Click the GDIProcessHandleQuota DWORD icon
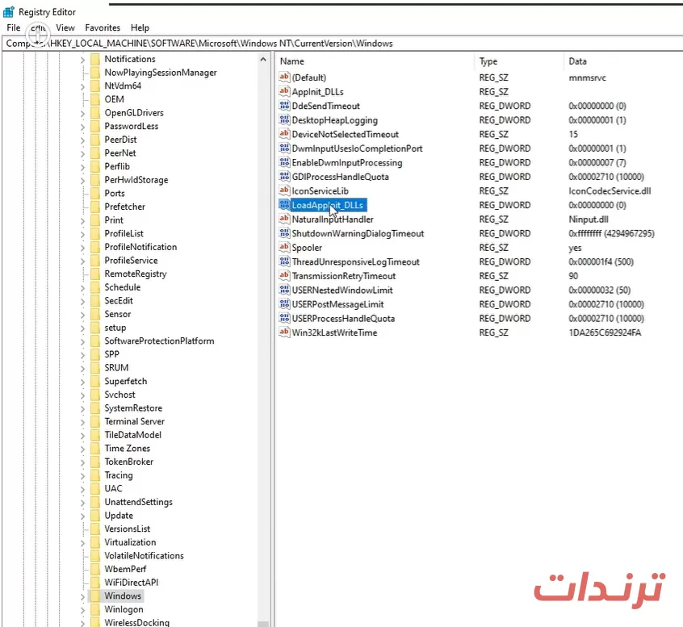Viewport: 683px width, 627px height. 284,177
